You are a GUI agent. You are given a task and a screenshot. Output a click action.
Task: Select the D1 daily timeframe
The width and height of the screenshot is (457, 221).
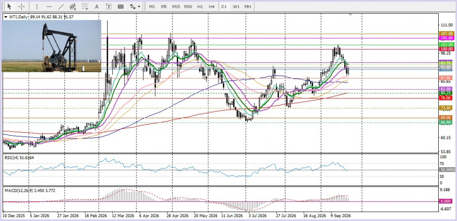coord(224,7)
